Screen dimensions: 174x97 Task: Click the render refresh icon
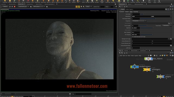[x=10, y=6]
